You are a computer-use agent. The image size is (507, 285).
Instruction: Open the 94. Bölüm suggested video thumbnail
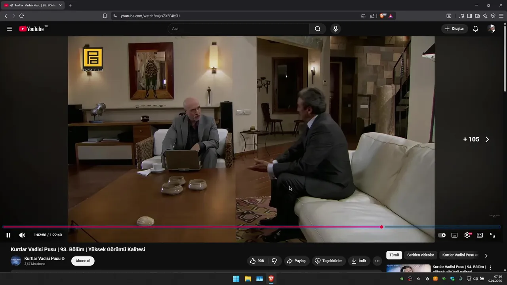pos(408,268)
